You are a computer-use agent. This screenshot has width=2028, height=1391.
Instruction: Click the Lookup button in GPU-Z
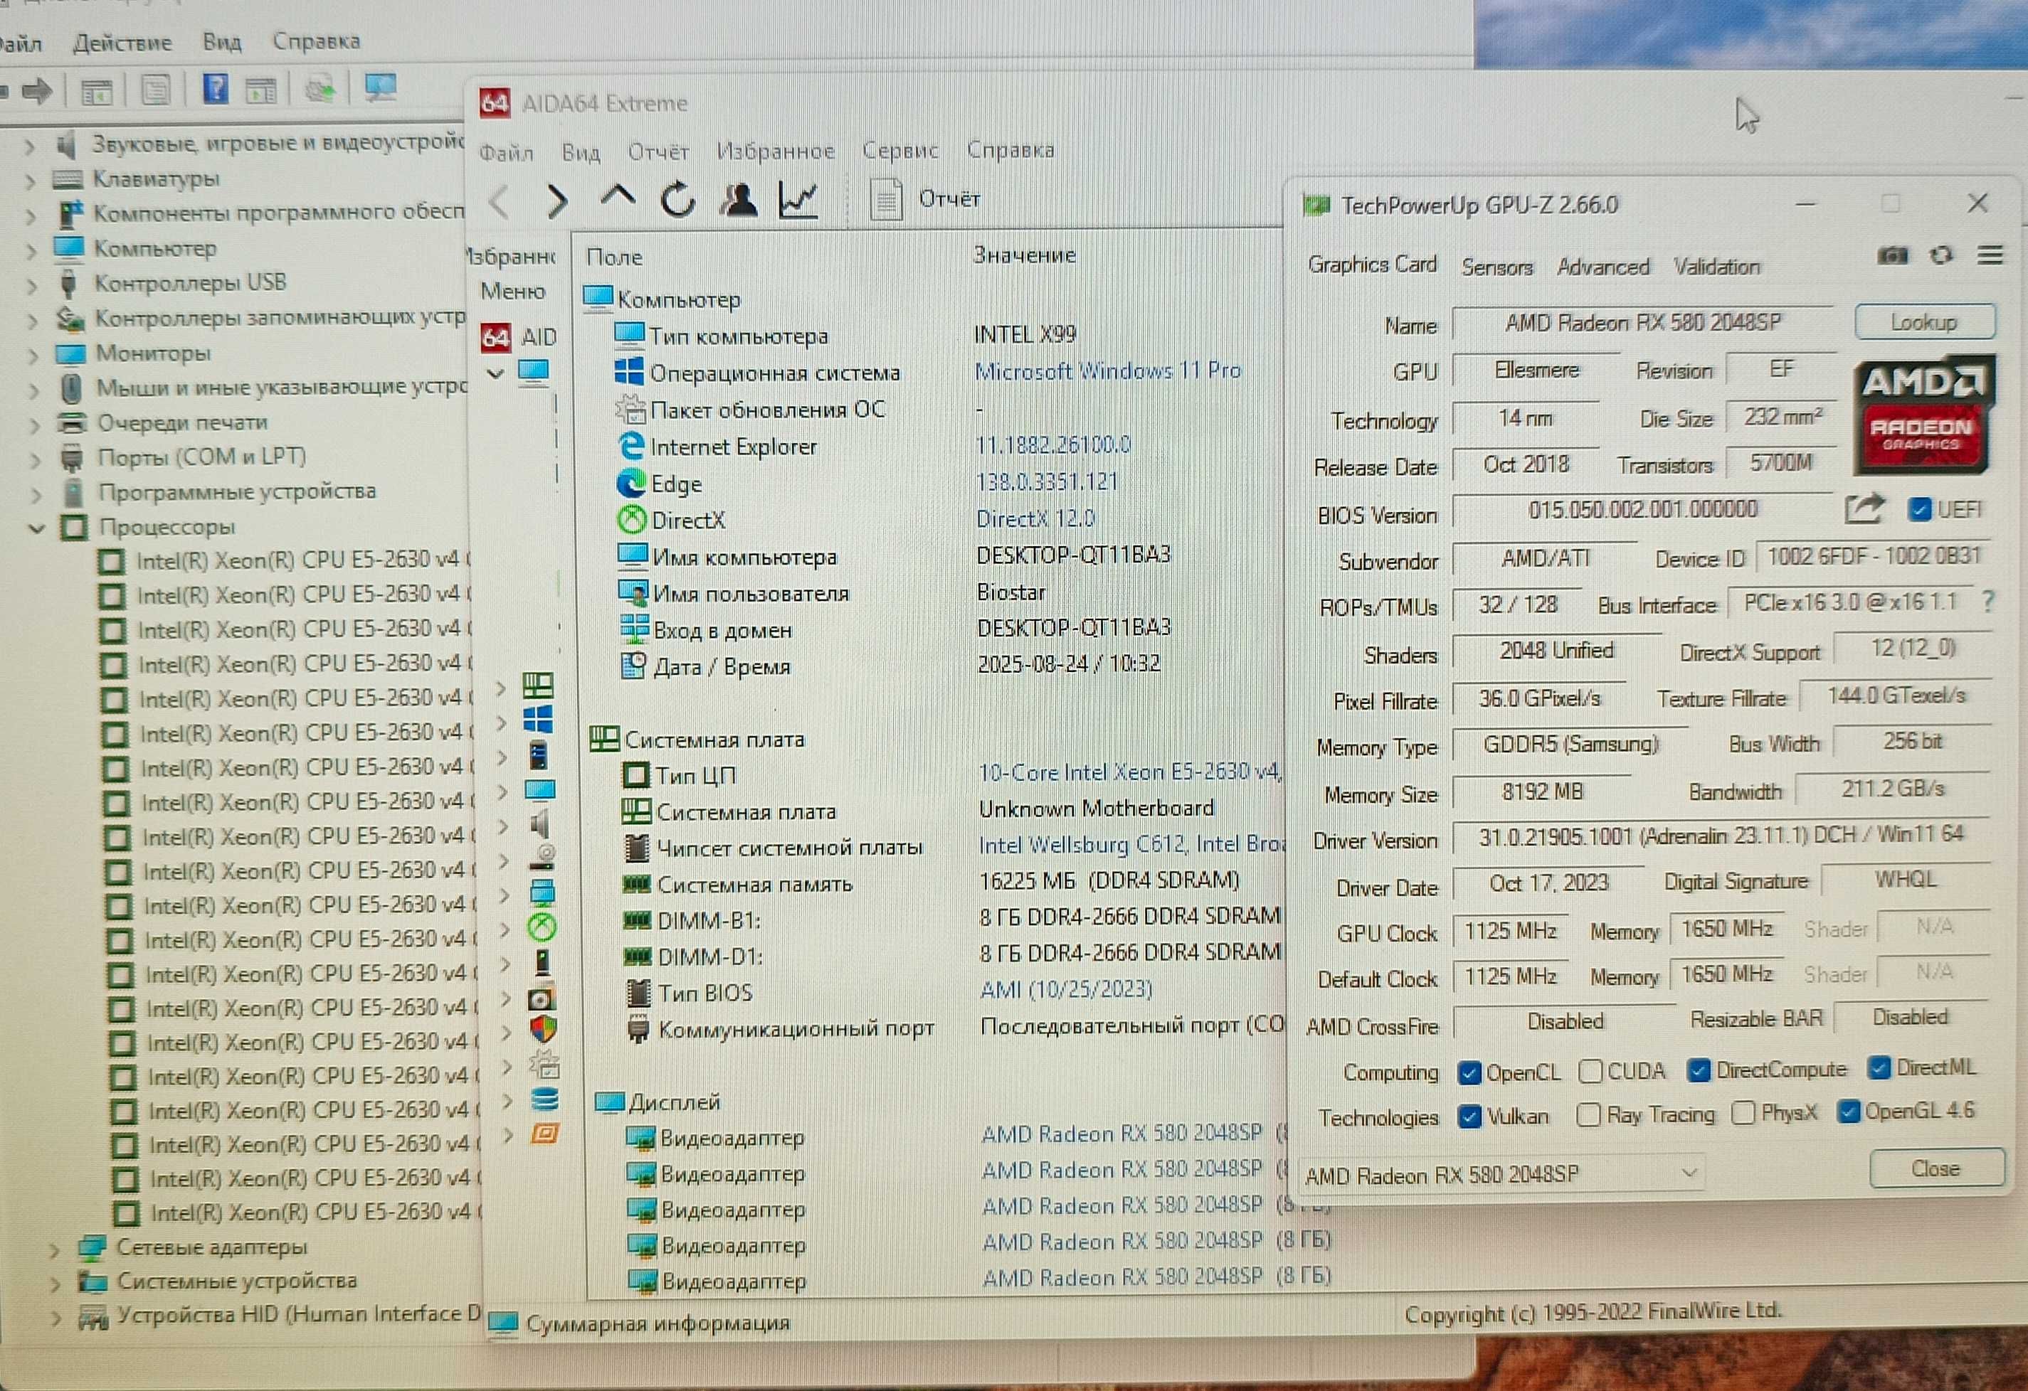[1924, 322]
